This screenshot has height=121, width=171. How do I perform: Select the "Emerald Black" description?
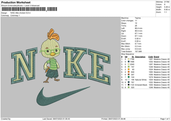[141, 85]
